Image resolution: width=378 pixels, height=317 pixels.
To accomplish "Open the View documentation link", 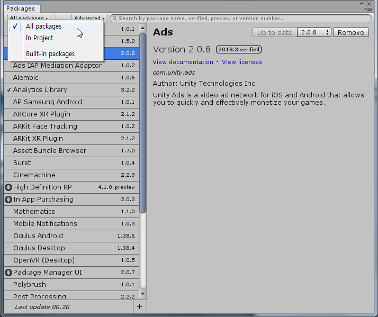I will (x=183, y=62).
